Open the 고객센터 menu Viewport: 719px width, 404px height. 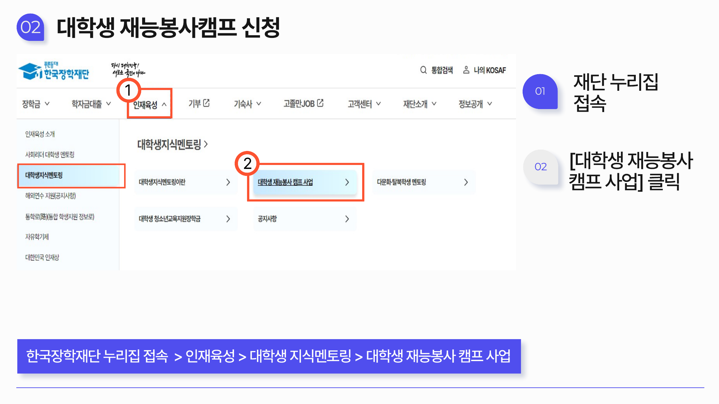tap(359, 104)
